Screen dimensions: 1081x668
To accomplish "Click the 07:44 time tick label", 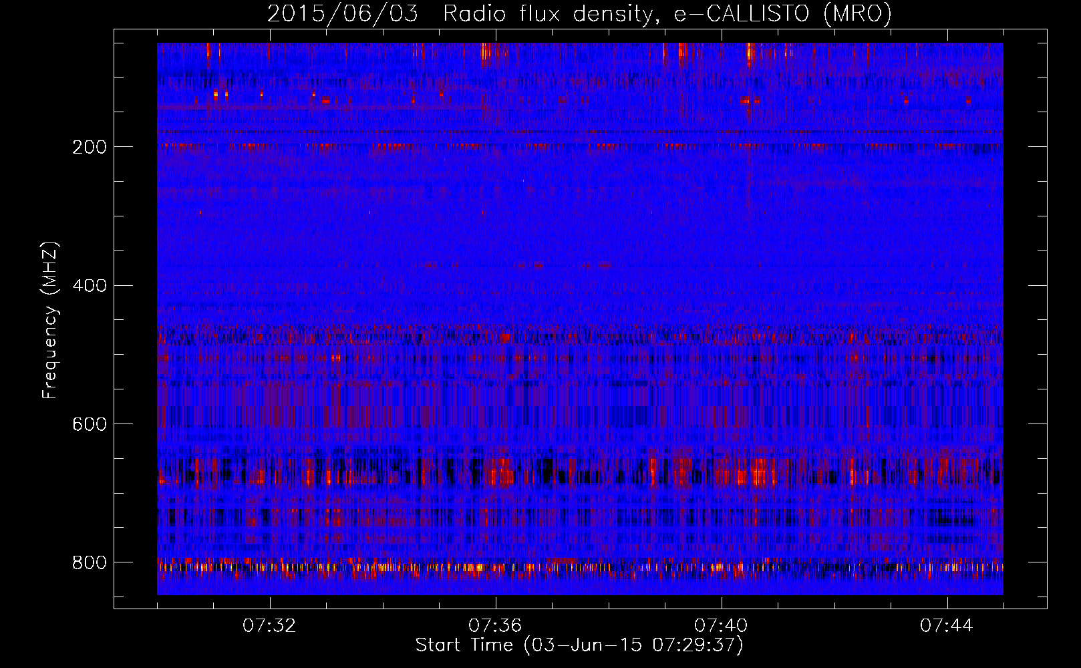I will (x=947, y=626).
